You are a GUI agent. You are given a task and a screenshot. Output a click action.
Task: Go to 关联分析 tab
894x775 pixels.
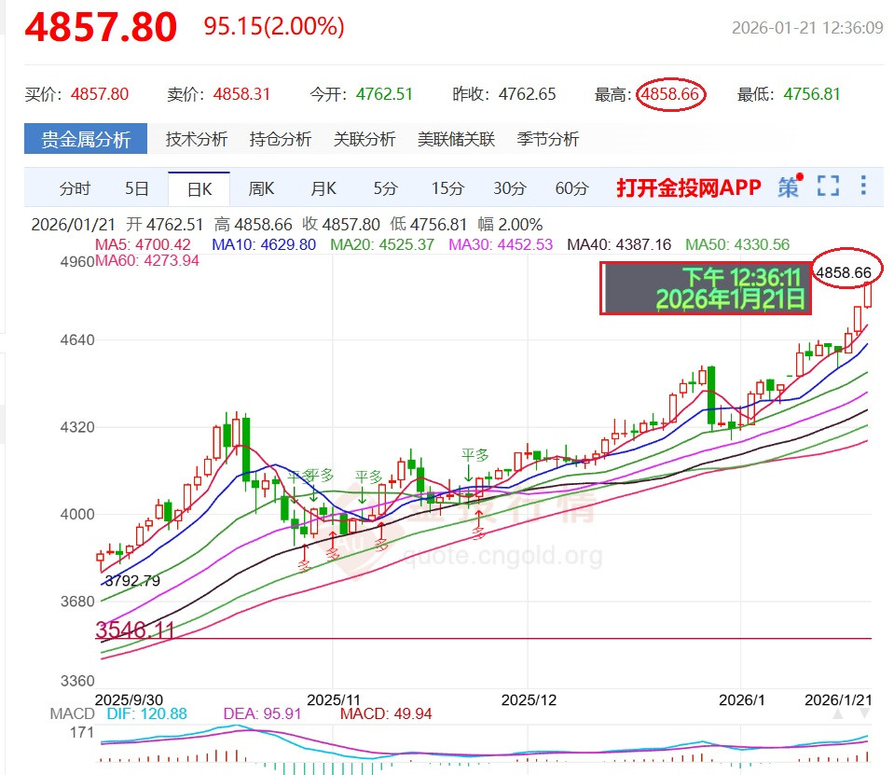pyautogui.click(x=364, y=139)
